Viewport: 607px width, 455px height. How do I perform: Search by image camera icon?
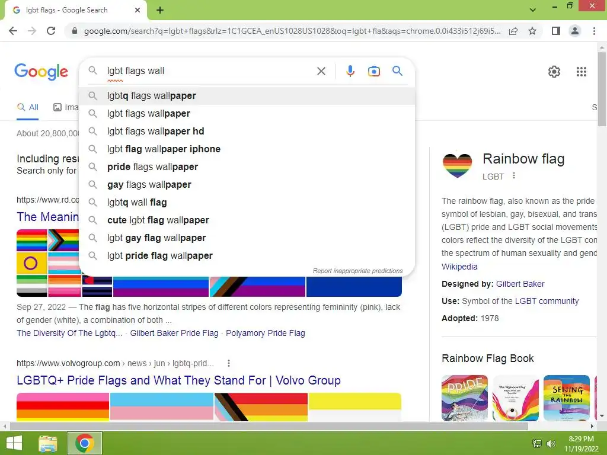374,71
